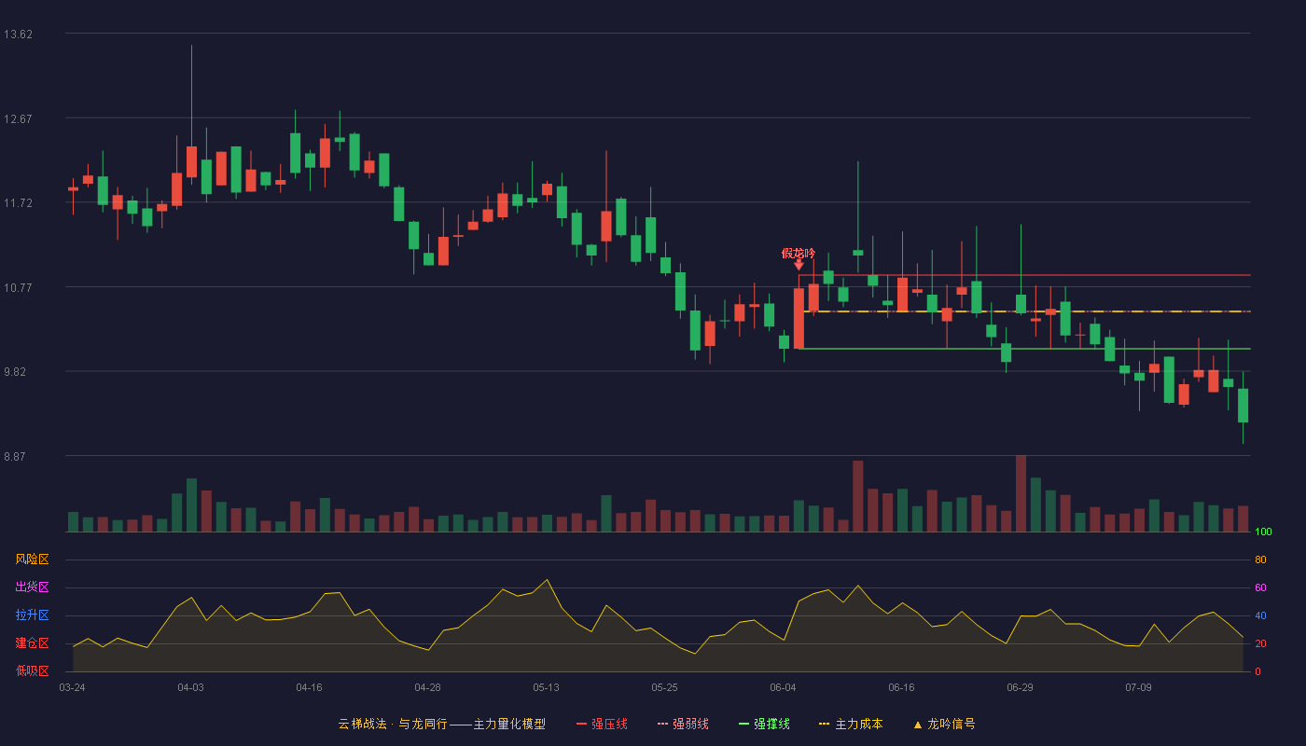
Task: Toggle the 主力成本 legend entry
Action: point(851,724)
